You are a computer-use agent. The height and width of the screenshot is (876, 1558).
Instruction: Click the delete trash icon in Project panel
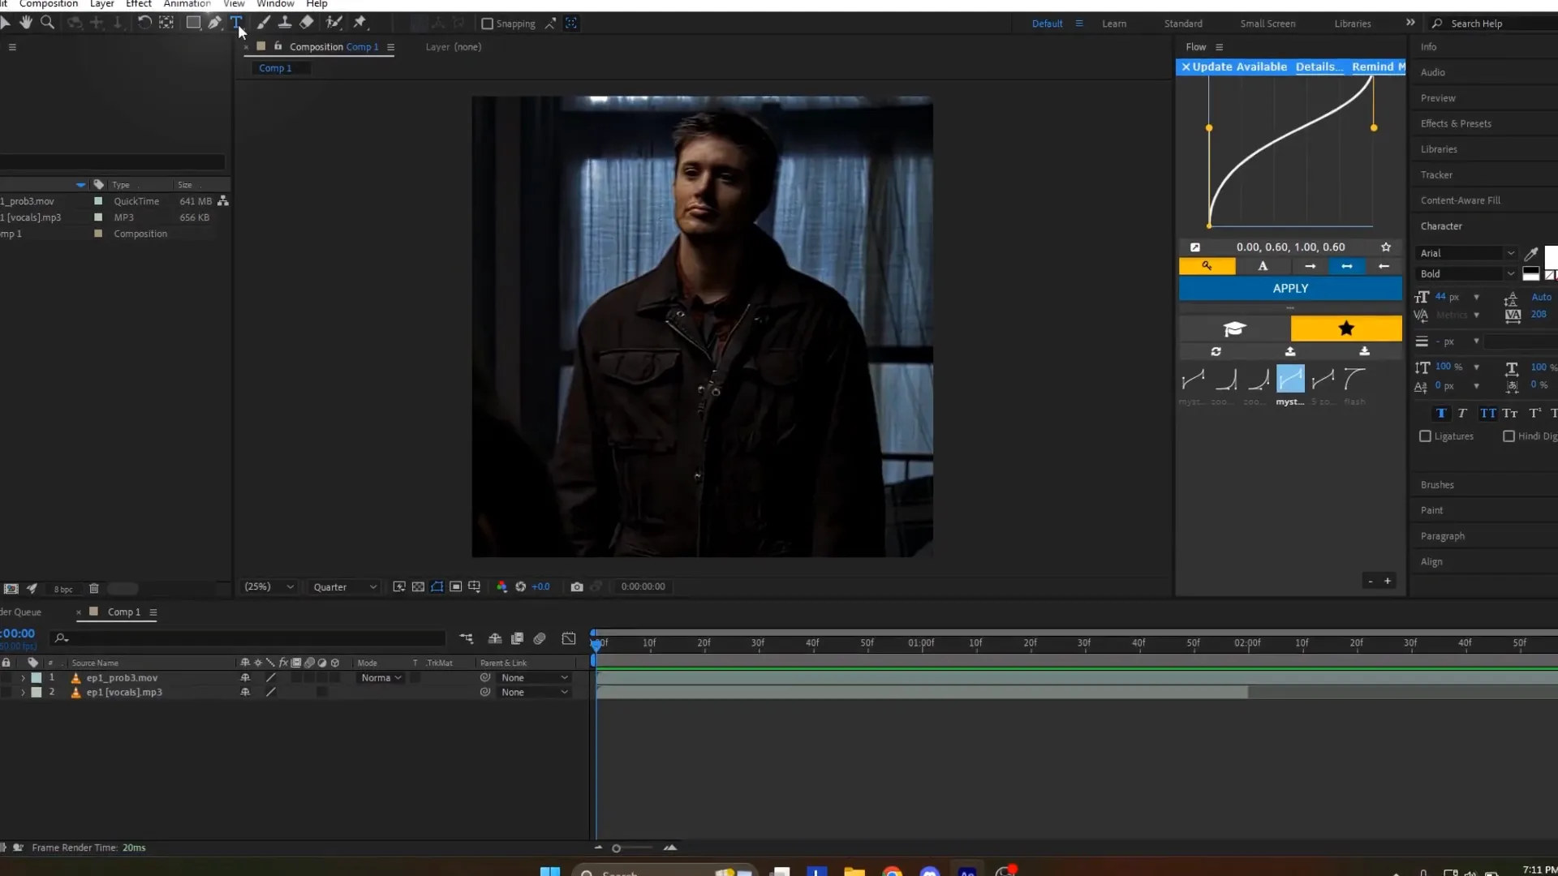(94, 589)
